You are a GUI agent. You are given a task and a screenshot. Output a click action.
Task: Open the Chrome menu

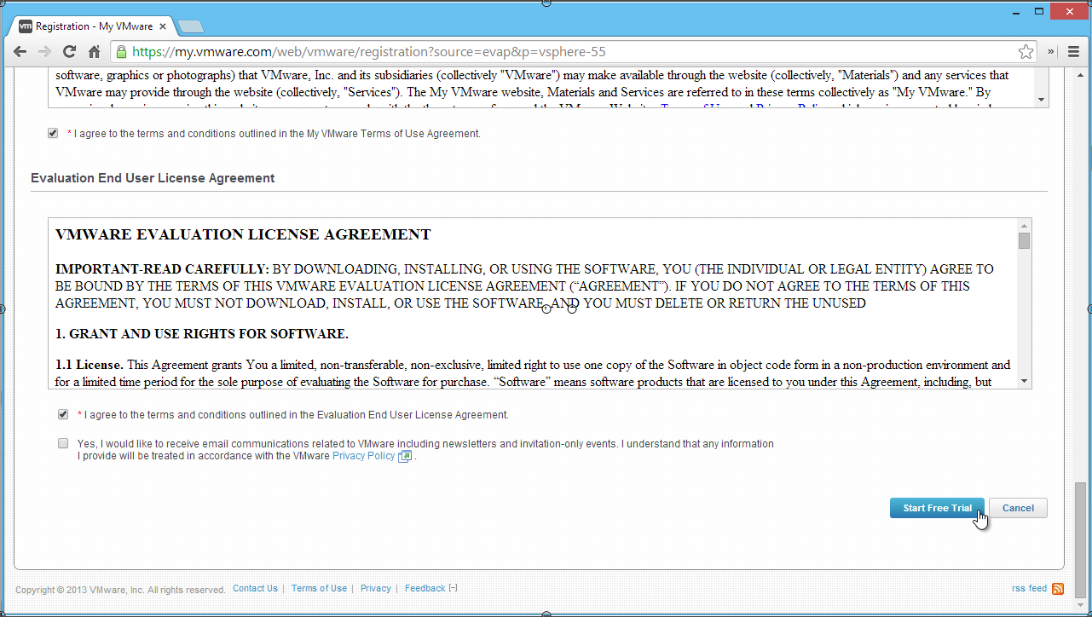click(1074, 51)
